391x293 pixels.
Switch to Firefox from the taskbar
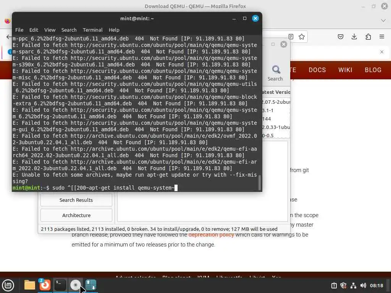pyautogui.click(x=45, y=285)
